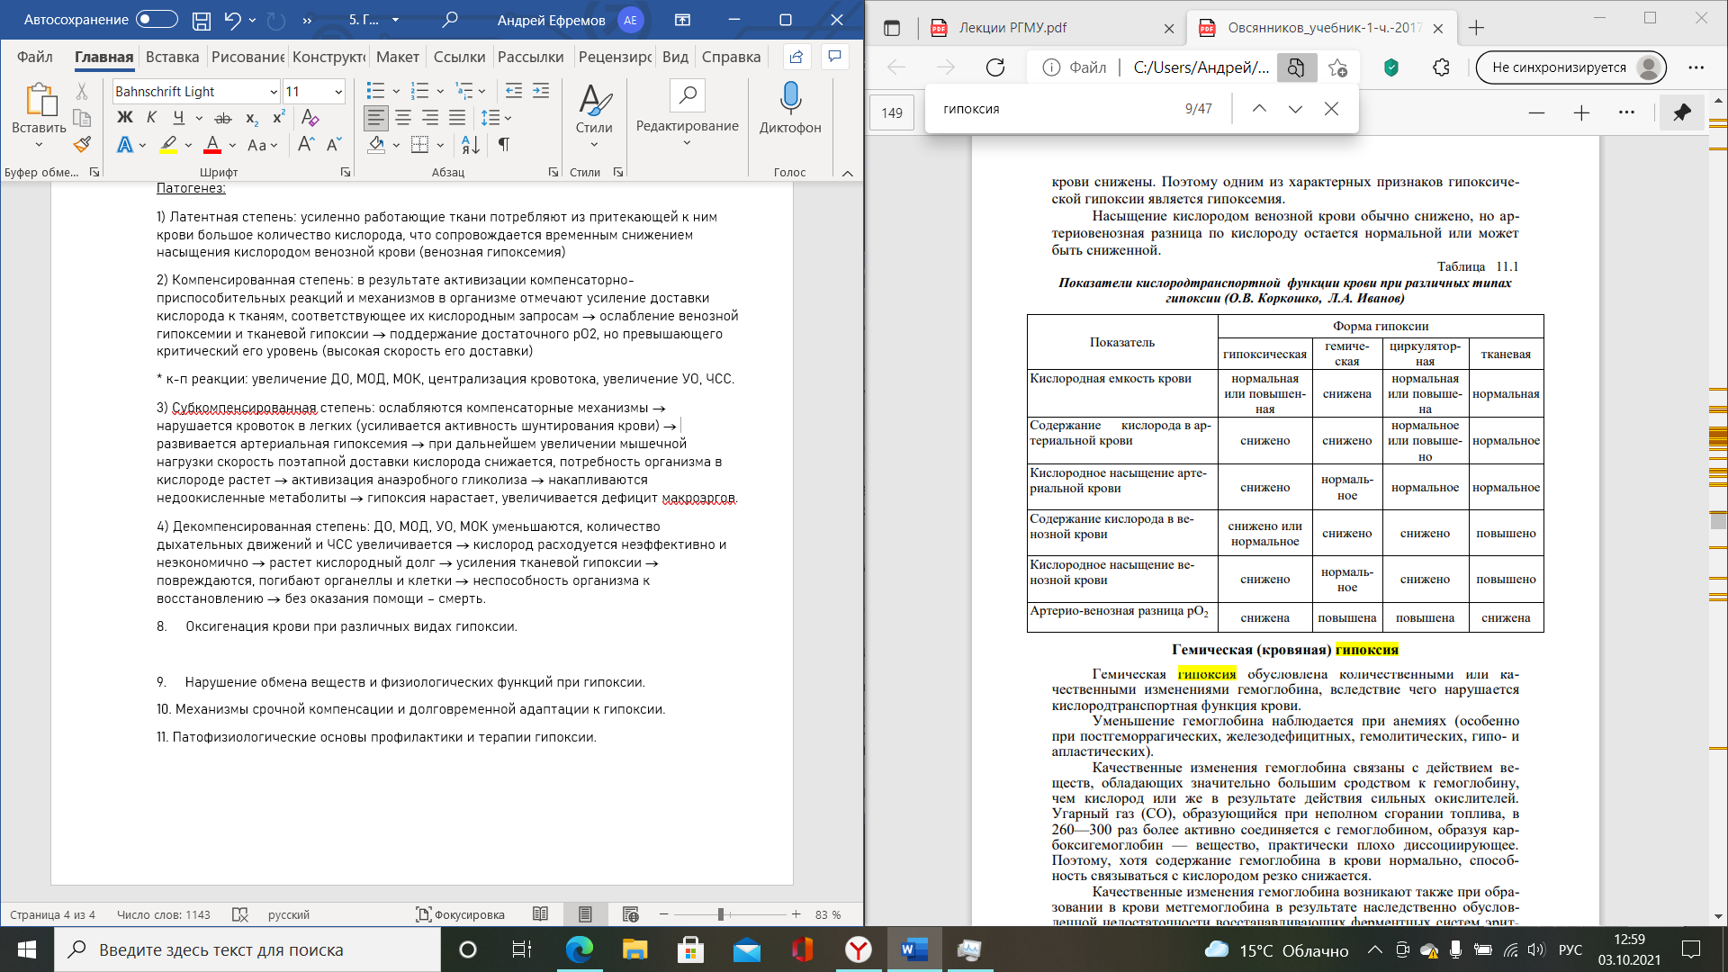The width and height of the screenshot is (1728, 972).
Task: Open the browser tab actions menu icon
Action: [892, 28]
